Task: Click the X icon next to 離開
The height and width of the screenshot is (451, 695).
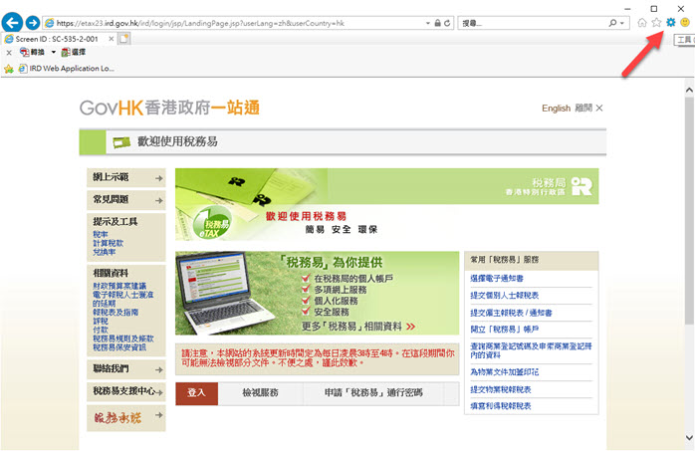Action: (x=599, y=109)
